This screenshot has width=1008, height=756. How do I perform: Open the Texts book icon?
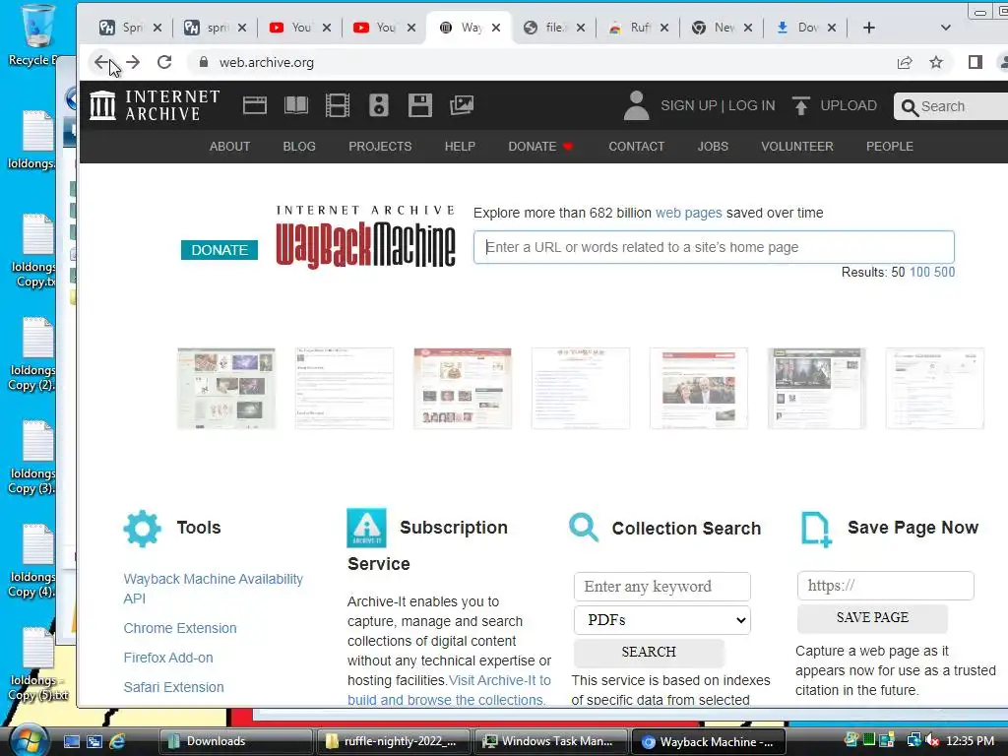[295, 105]
